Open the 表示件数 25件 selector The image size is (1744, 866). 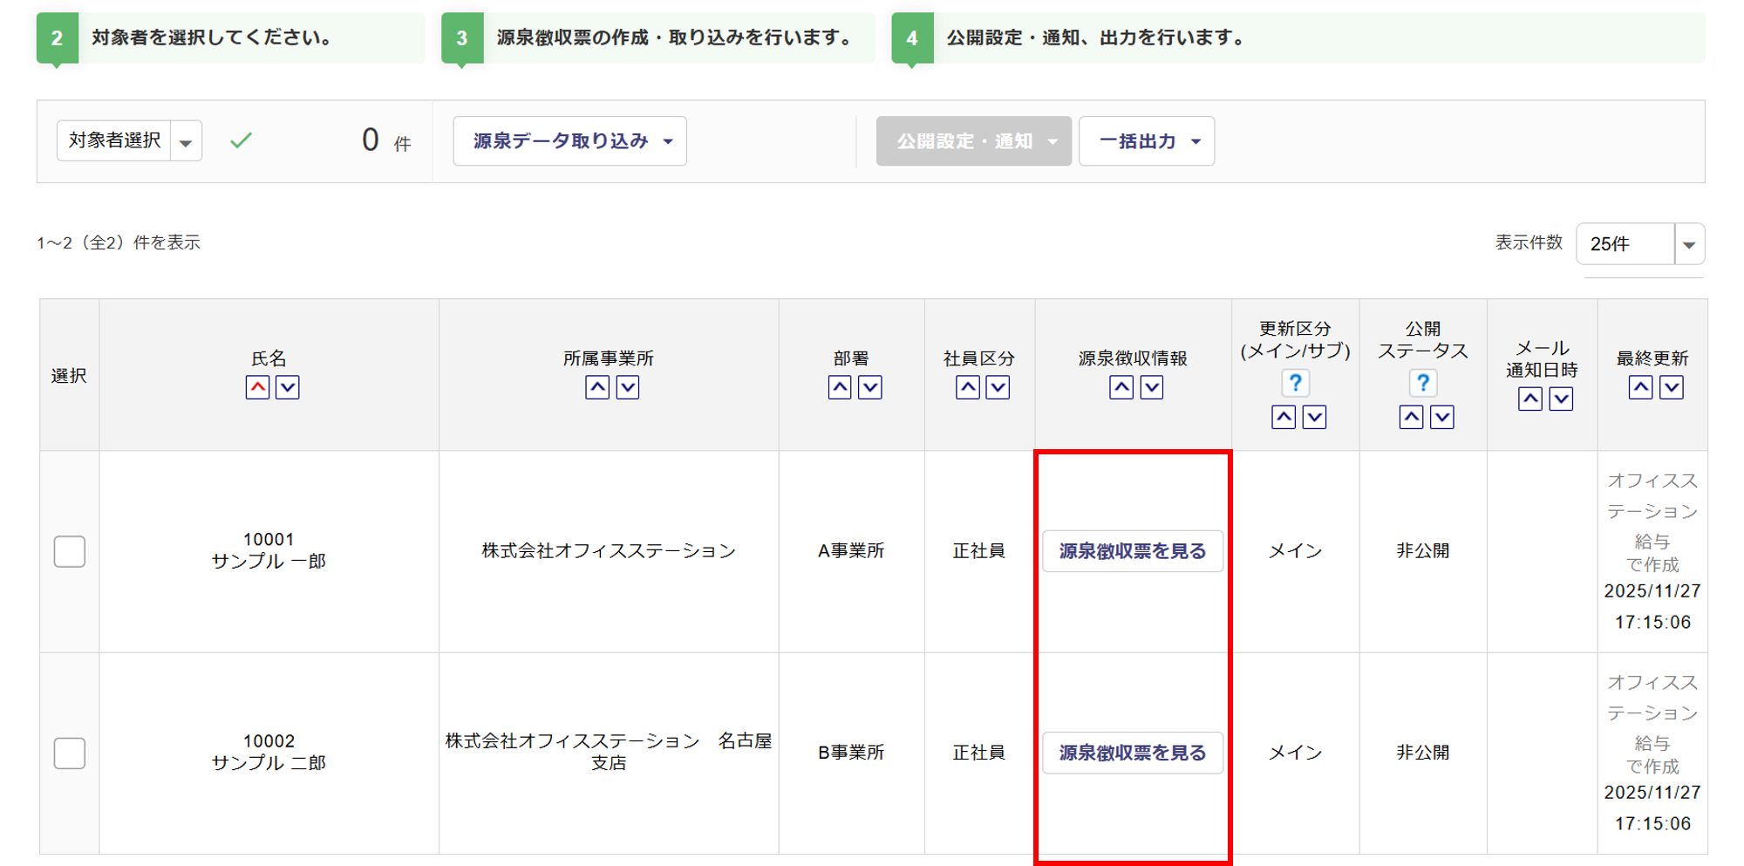[1639, 244]
